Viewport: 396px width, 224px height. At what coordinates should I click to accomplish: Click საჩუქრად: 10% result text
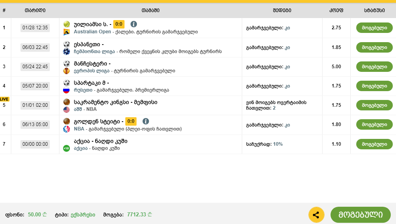[x=264, y=144]
